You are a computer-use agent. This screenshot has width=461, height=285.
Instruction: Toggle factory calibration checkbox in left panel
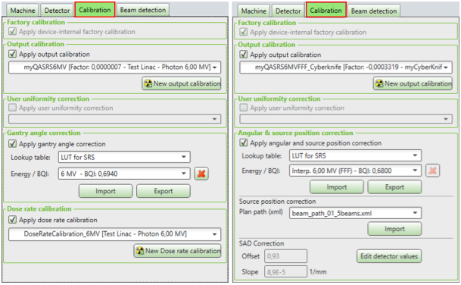tap(12, 31)
